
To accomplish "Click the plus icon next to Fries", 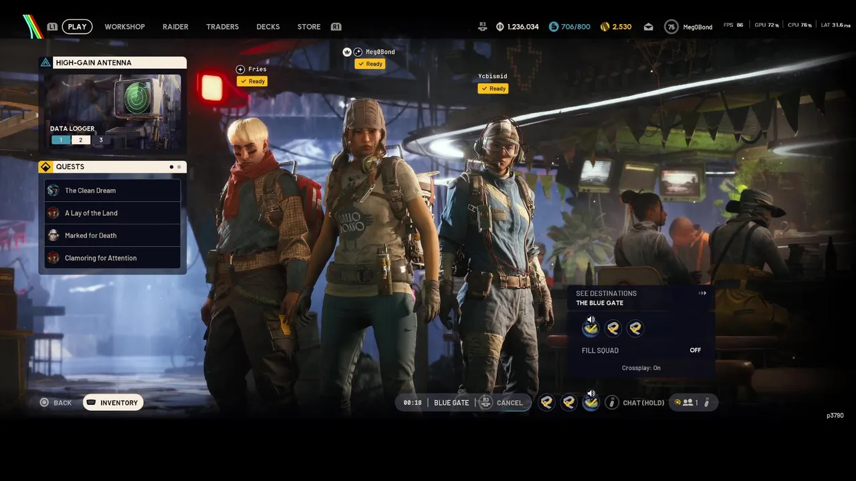I will (241, 69).
